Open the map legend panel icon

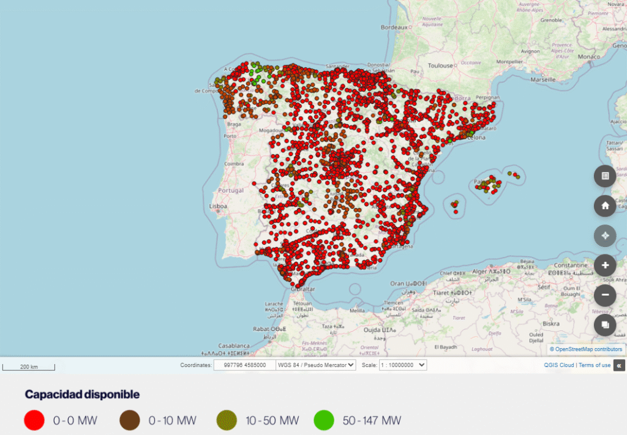click(x=605, y=176)
